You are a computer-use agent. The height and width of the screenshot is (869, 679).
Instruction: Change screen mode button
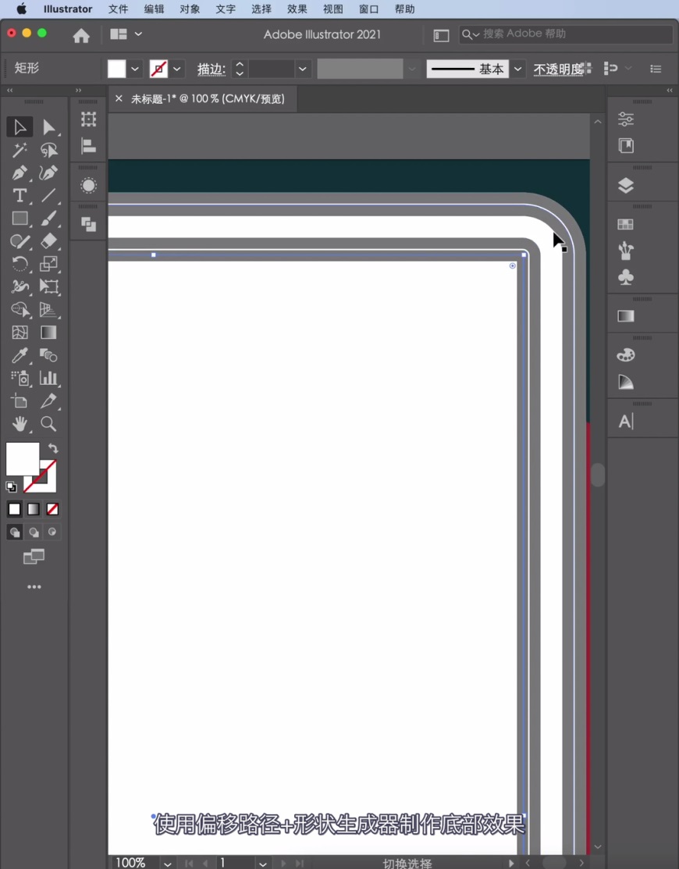pyautogui.click(x=34, y=557)
